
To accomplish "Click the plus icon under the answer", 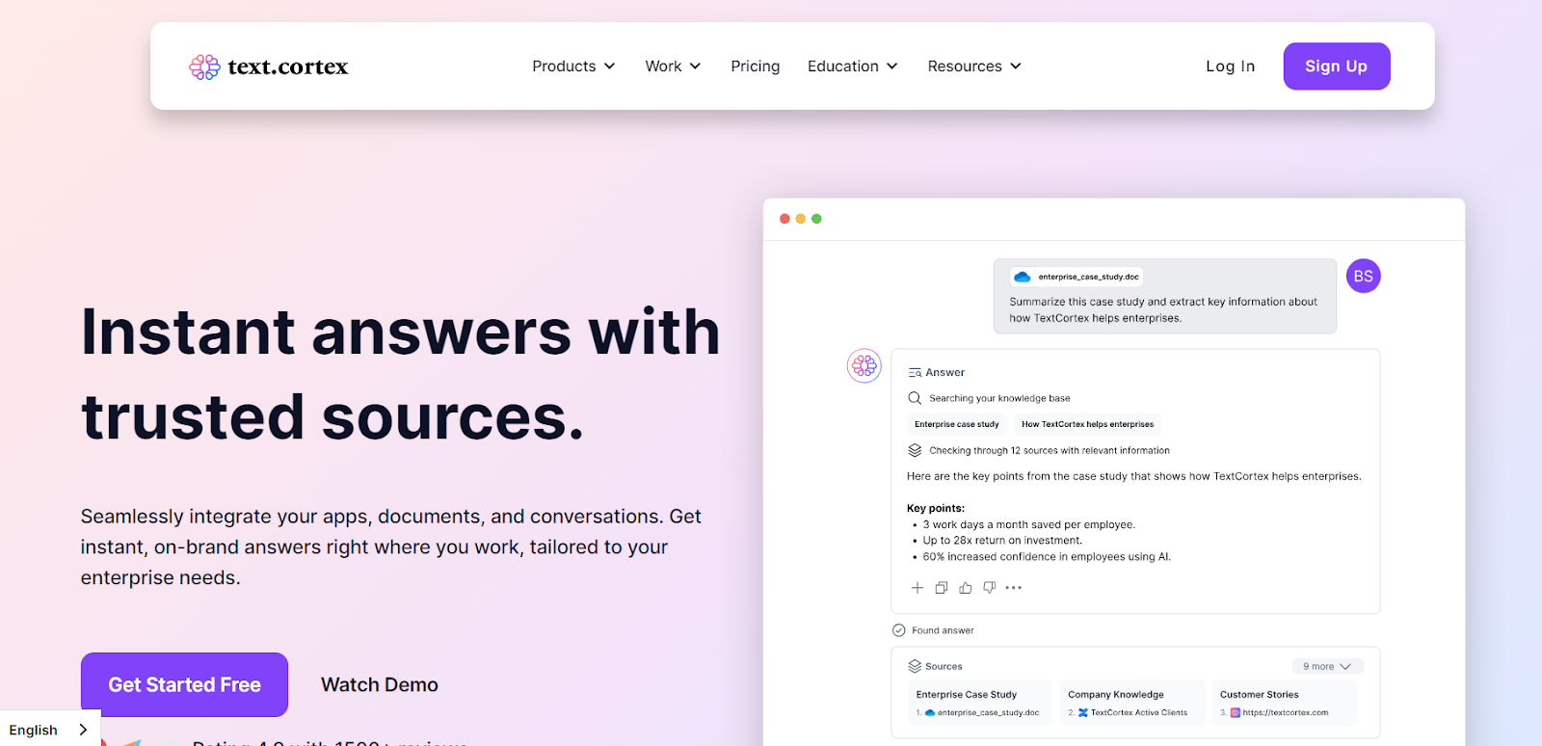I will [917, 588].
